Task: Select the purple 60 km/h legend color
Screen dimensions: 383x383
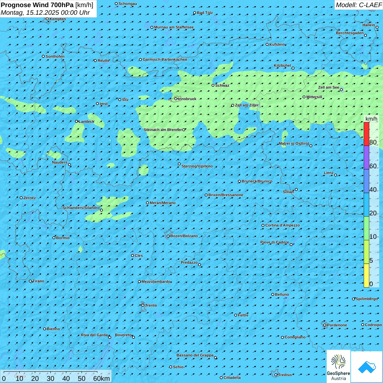Action: pos(366,158)
